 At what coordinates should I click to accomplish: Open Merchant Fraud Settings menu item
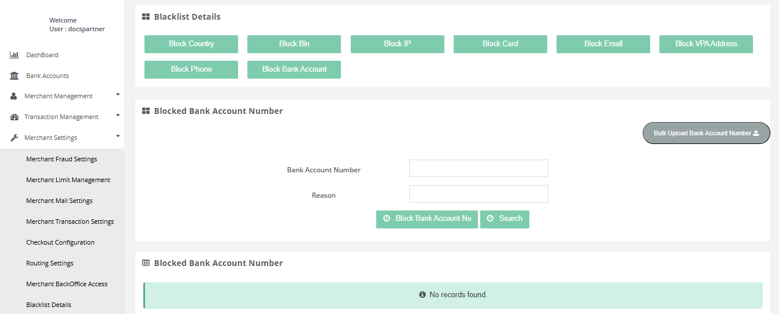click(x=61, y=159)
